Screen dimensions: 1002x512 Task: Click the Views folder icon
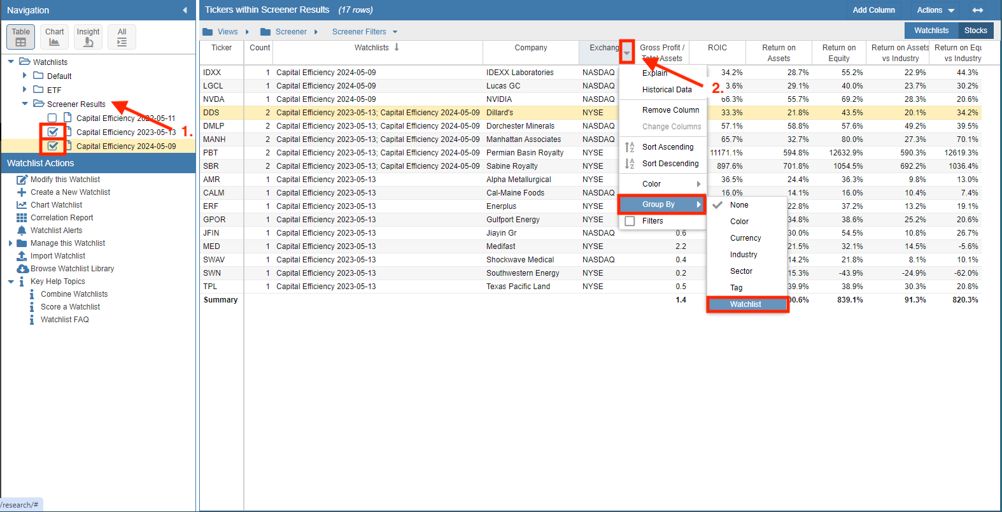(x=208, y=32)
